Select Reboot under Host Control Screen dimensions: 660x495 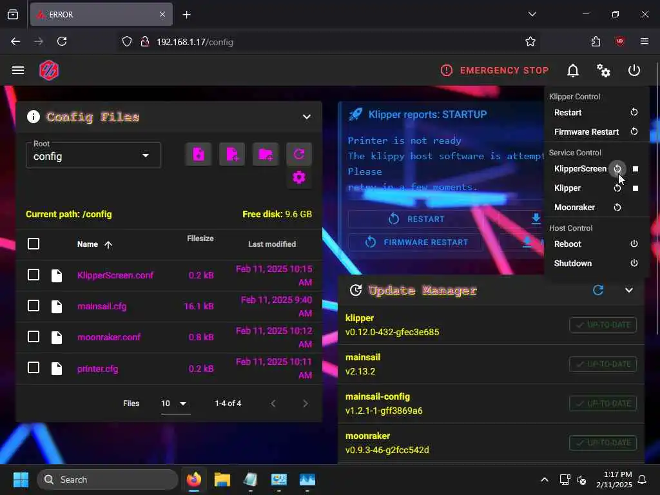(x=596, y=244)
